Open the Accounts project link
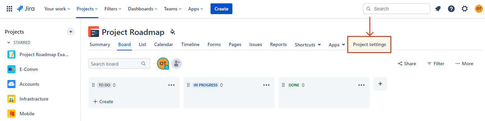485x121 pixels. click(x=29, y=84)
